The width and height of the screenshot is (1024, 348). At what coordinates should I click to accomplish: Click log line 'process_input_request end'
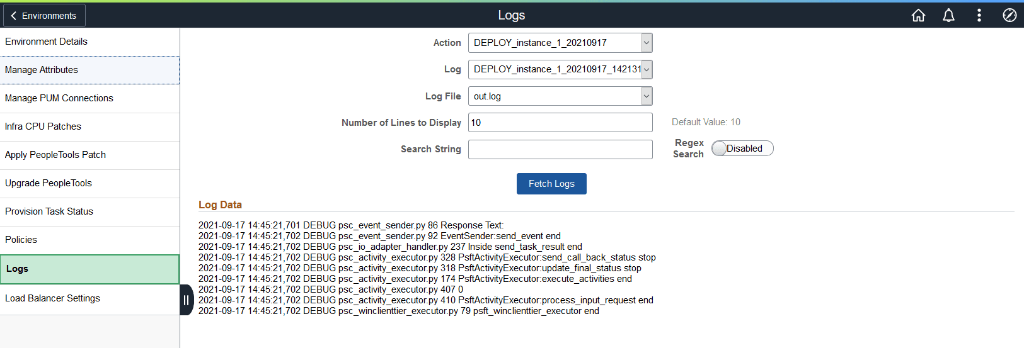coord(426,300)
